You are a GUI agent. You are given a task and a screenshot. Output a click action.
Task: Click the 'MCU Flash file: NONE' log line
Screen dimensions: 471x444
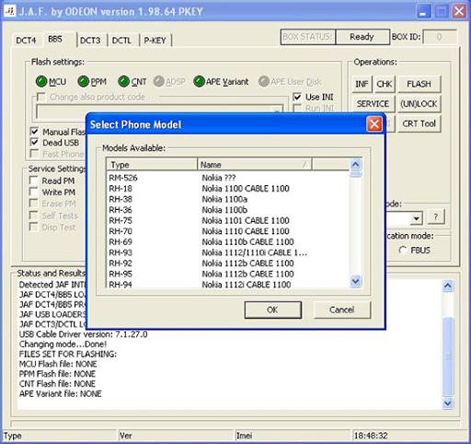point(58,364)
